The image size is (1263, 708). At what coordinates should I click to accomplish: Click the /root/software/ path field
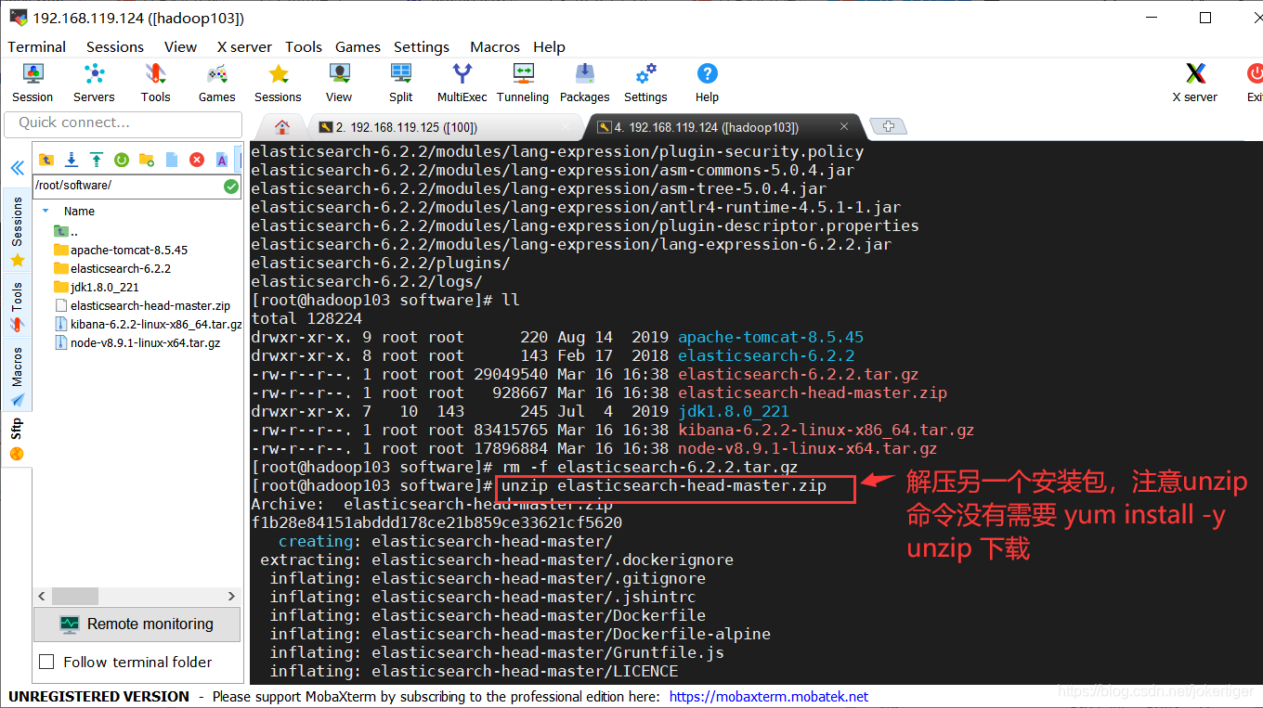tap(128, 186)
